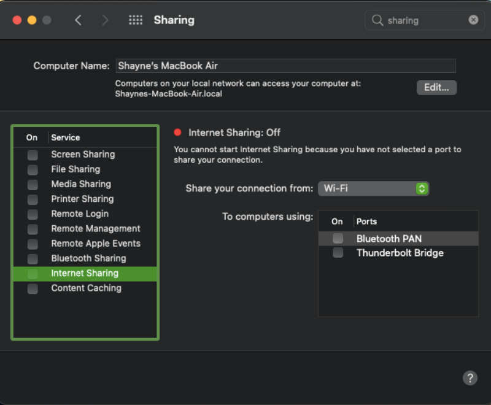Select the Internet Sharing service entry

click(x=85, y=273)
